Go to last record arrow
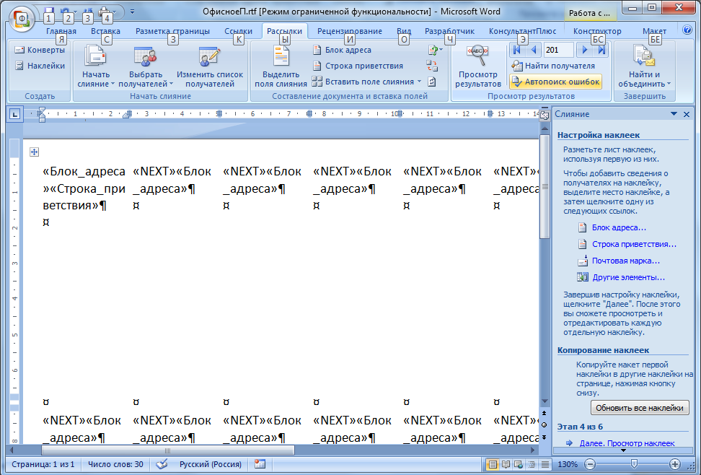This screenshot has width=701, height=475. click(601, 50)
